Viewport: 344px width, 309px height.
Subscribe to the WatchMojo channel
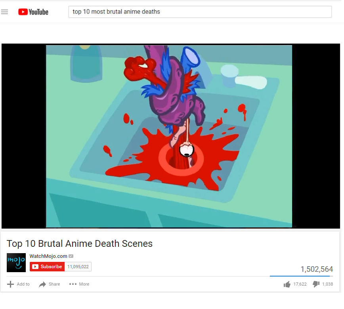47,267
